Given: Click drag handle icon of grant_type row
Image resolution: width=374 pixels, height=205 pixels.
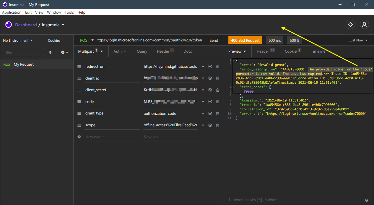Looking at the screenshot, I should pos(79,114).
